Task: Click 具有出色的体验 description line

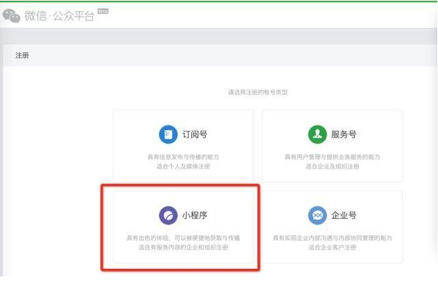Action: coord(183,238)
